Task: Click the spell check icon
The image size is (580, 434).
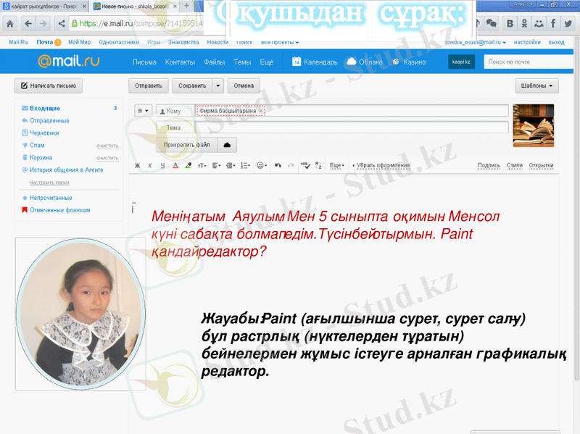Action: [x=305, y=166]
